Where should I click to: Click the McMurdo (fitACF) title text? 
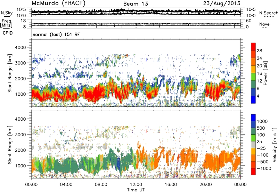coord(59,3)
